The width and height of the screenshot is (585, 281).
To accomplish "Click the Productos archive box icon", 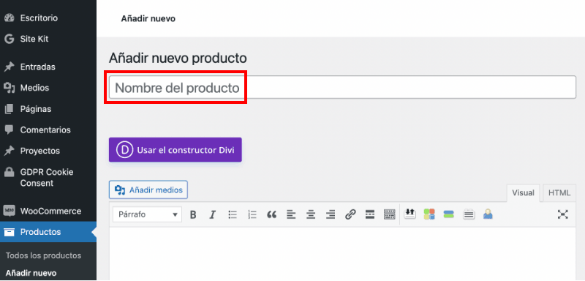I will (9, 232).
